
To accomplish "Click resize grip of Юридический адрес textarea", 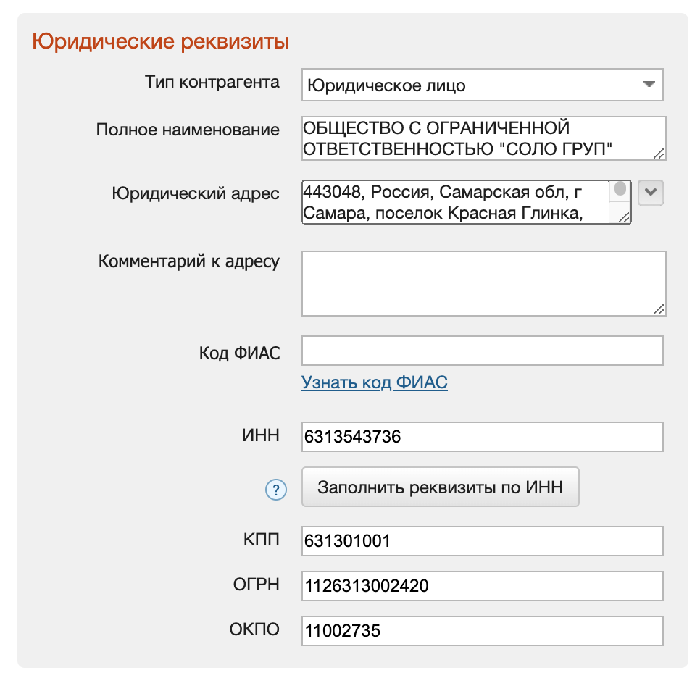I will tap(624, 217).
